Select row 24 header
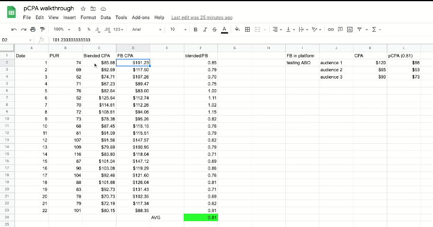This screenshot has height=227, width=433. tap(7, 217)
